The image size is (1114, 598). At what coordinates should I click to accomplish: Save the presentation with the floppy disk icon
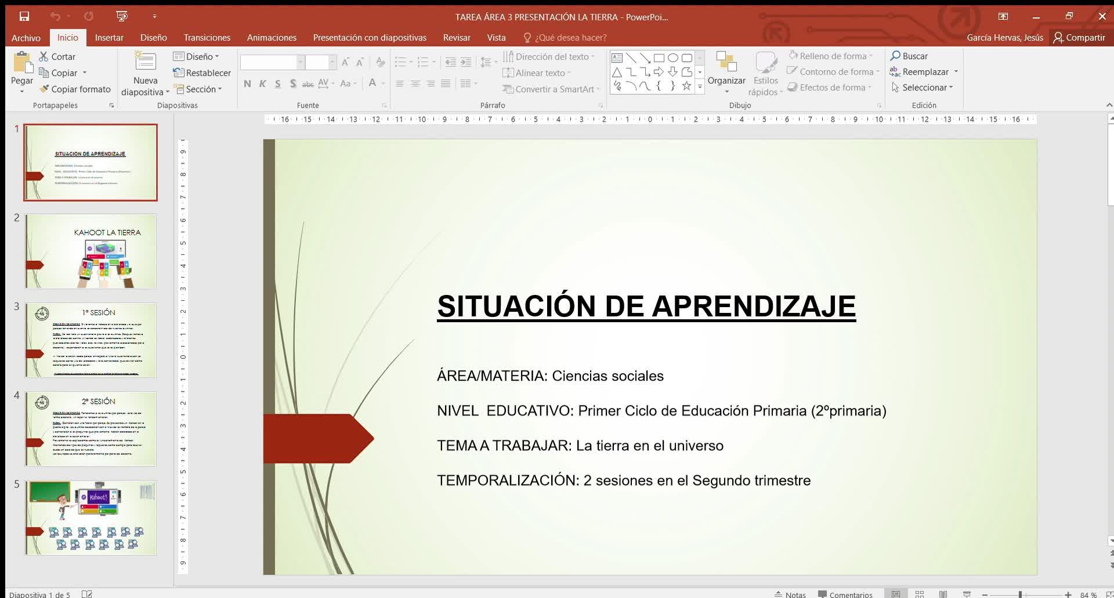point(24,16)
